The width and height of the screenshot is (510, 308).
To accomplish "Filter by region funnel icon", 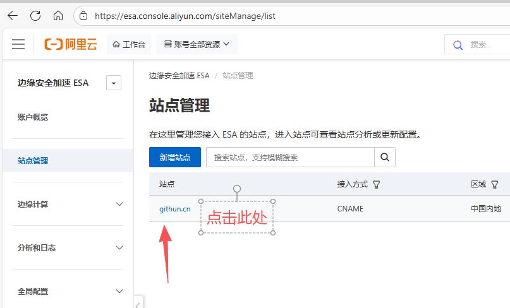I will click(x=495, y=184).
